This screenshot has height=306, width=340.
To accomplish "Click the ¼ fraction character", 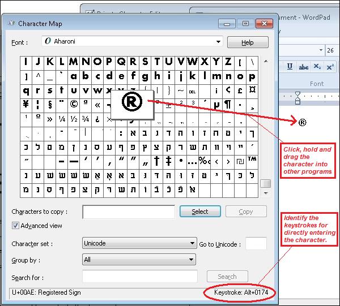I will point(62,119).
